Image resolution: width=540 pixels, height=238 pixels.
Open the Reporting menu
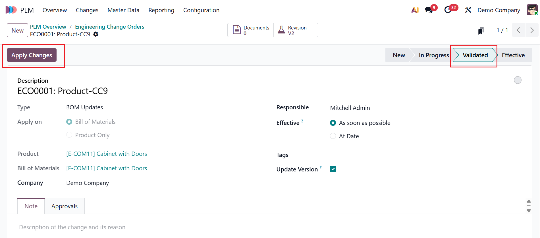(161, 10)
